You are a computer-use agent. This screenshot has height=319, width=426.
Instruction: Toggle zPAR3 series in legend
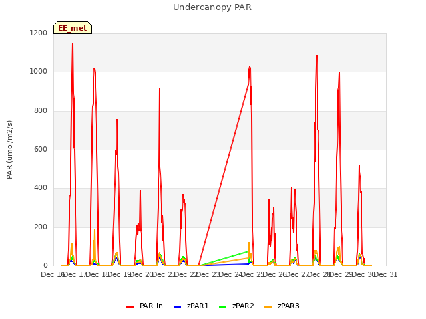[282, 306]
